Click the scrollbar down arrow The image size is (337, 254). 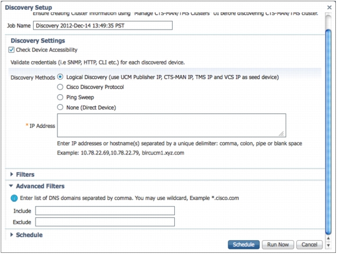point(328,245)
